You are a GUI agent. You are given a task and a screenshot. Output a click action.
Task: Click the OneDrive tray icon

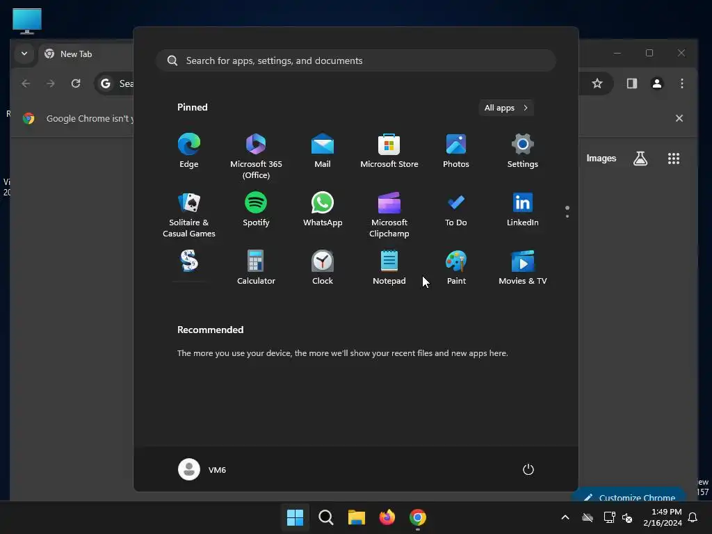coord(588,517)
